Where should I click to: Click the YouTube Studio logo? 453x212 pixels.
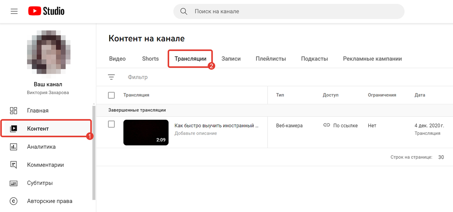coord(46,11)
